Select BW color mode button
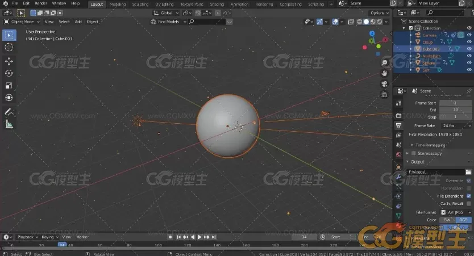The image size is (474, 256). coord(447,220)
